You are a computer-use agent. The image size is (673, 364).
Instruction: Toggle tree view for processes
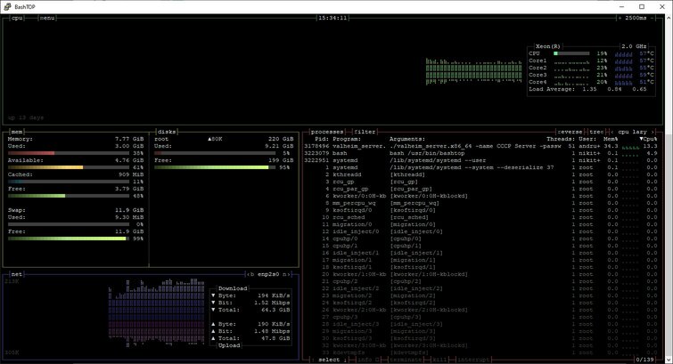point(596,132)
